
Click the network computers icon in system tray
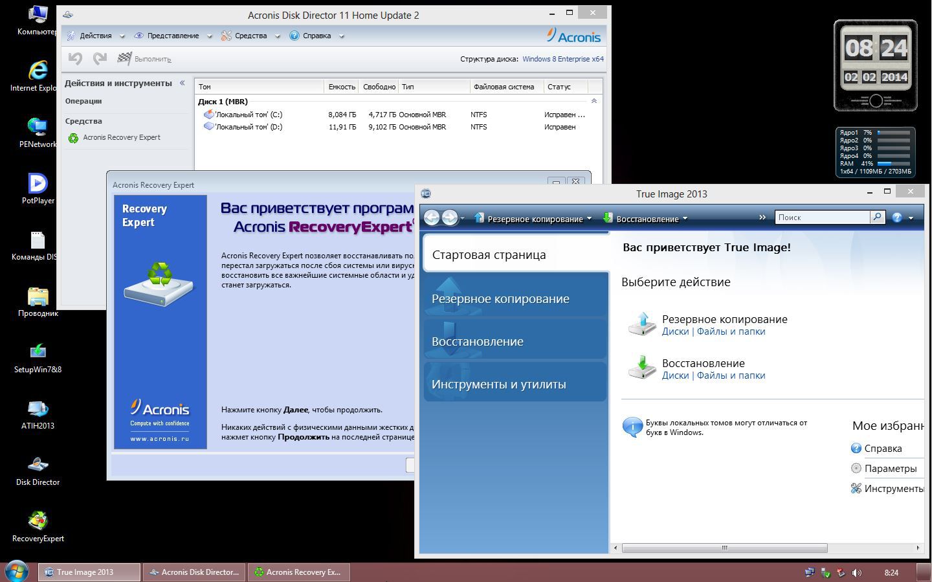click(x=810, y=572)
